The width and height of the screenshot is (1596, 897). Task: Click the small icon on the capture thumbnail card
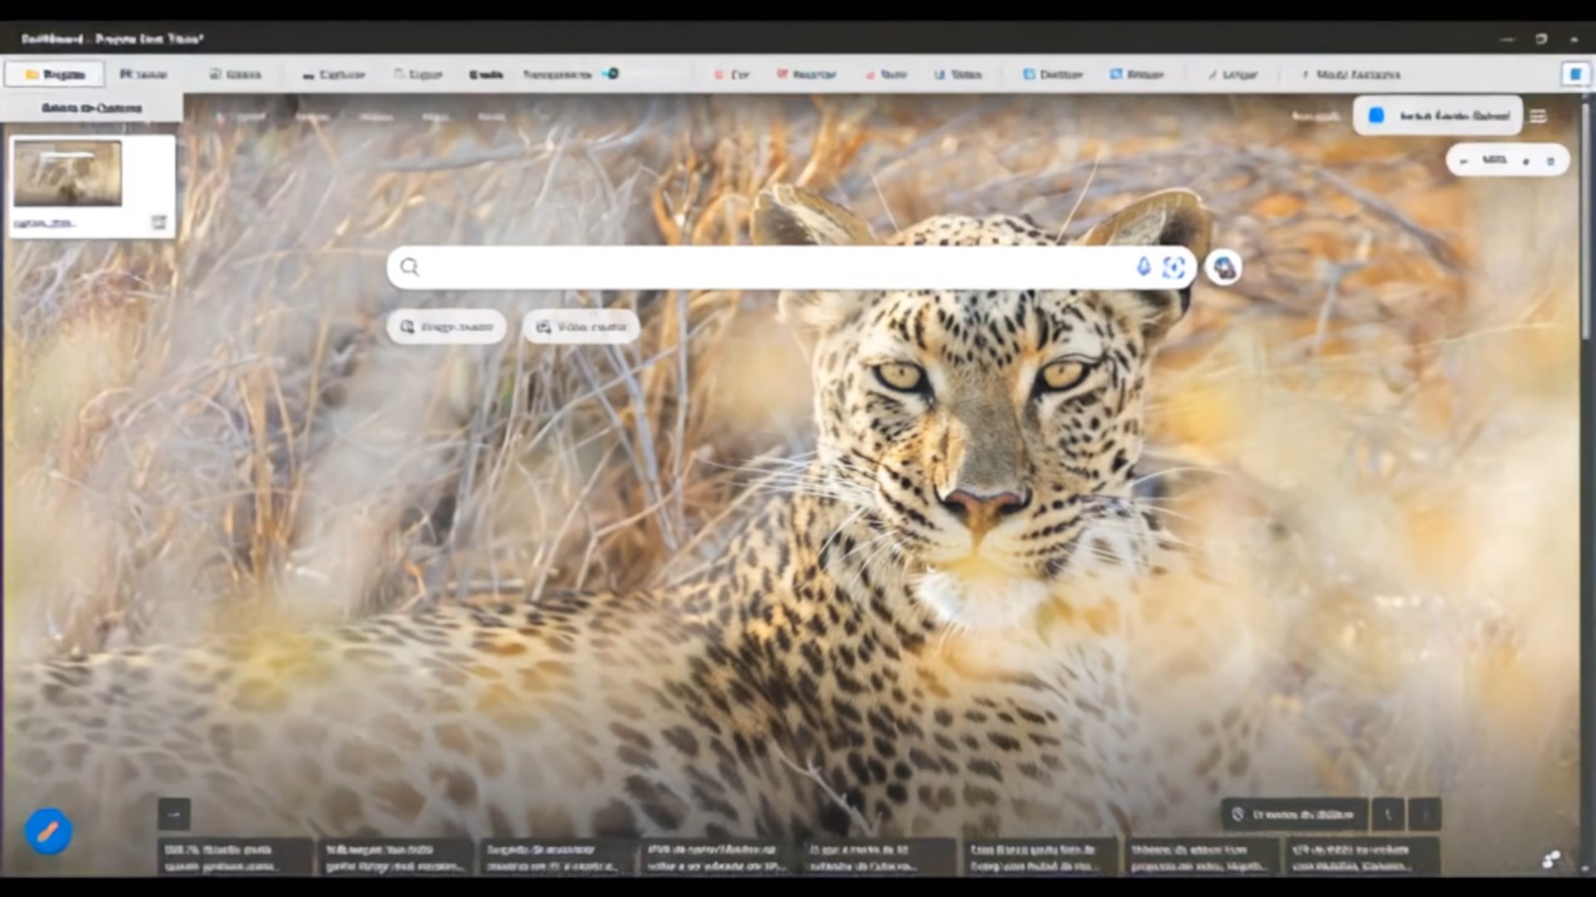click(x=159, y=222)
